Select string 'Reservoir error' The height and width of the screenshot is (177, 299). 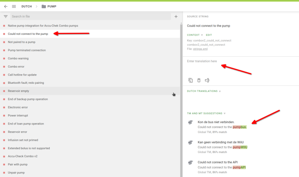point(17,132)
